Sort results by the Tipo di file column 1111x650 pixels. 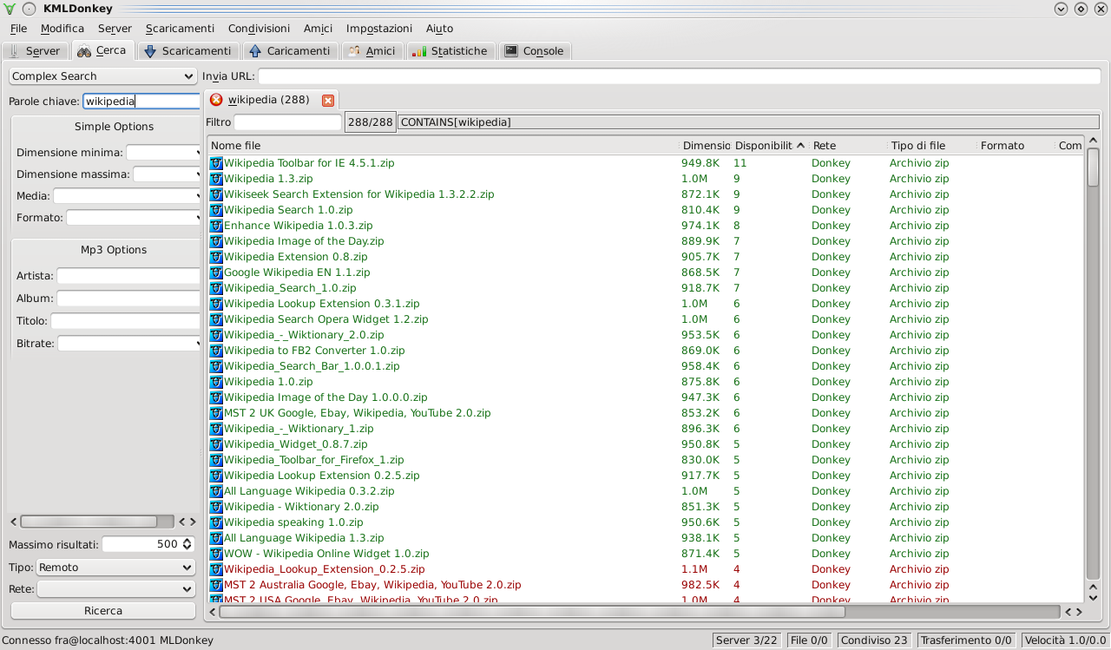click(x=932, y=146)
